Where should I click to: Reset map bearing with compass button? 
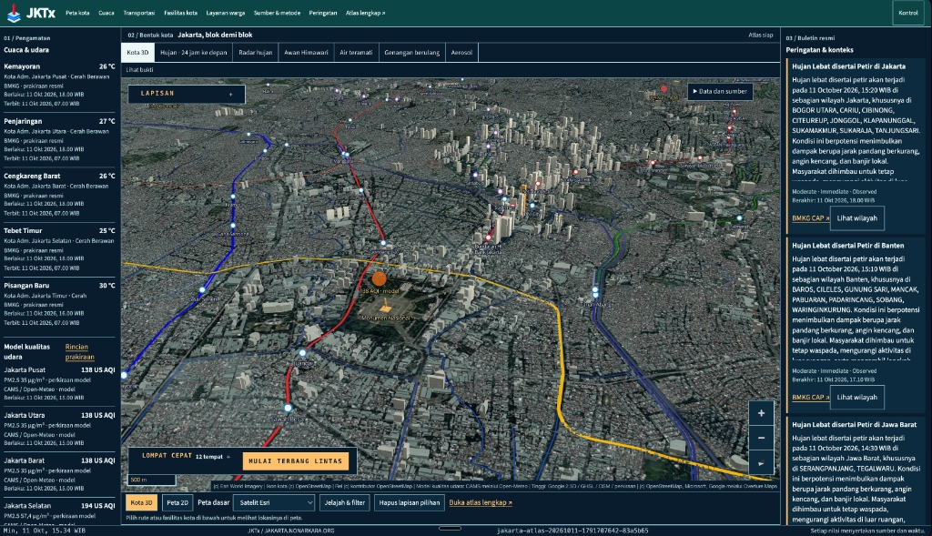click(761, 463)
